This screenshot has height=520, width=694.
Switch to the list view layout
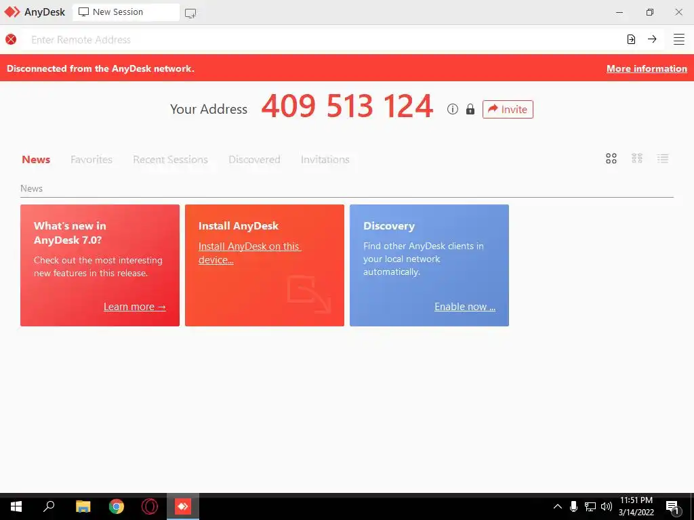(663, 158)
